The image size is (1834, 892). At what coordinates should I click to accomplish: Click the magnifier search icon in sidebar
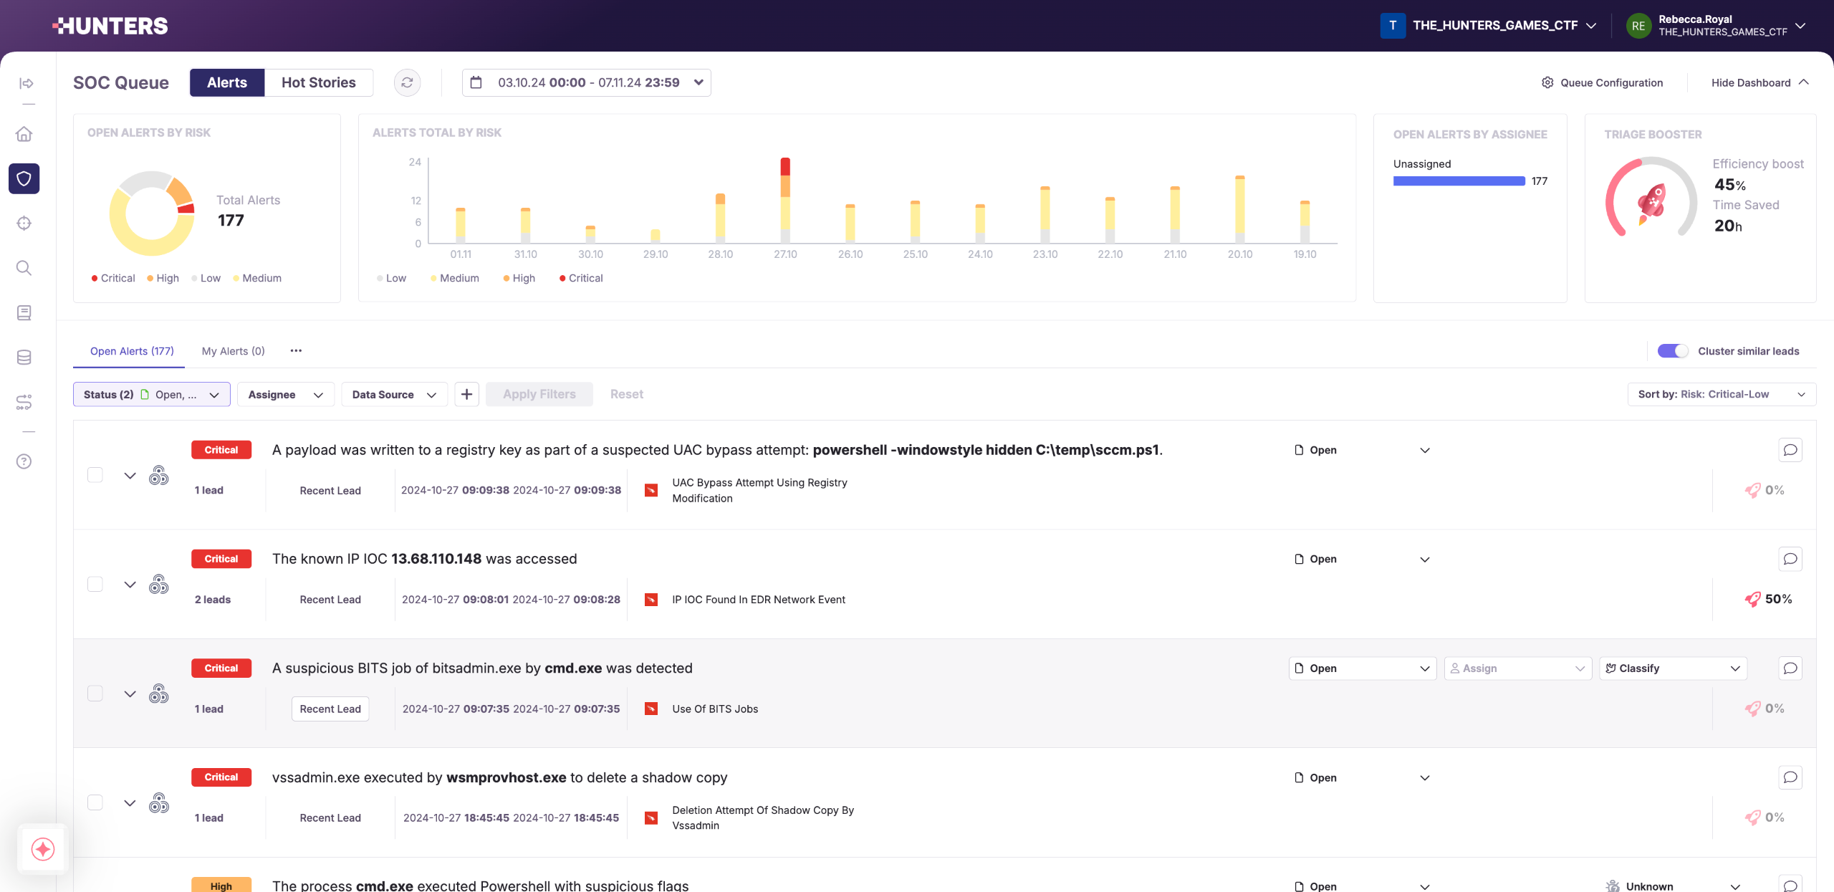24,268
